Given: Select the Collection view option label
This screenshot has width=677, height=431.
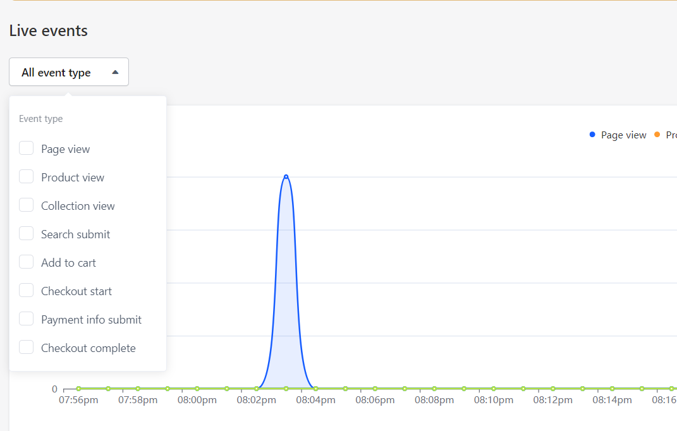Looking at the screenshot, I should point(78,206).
